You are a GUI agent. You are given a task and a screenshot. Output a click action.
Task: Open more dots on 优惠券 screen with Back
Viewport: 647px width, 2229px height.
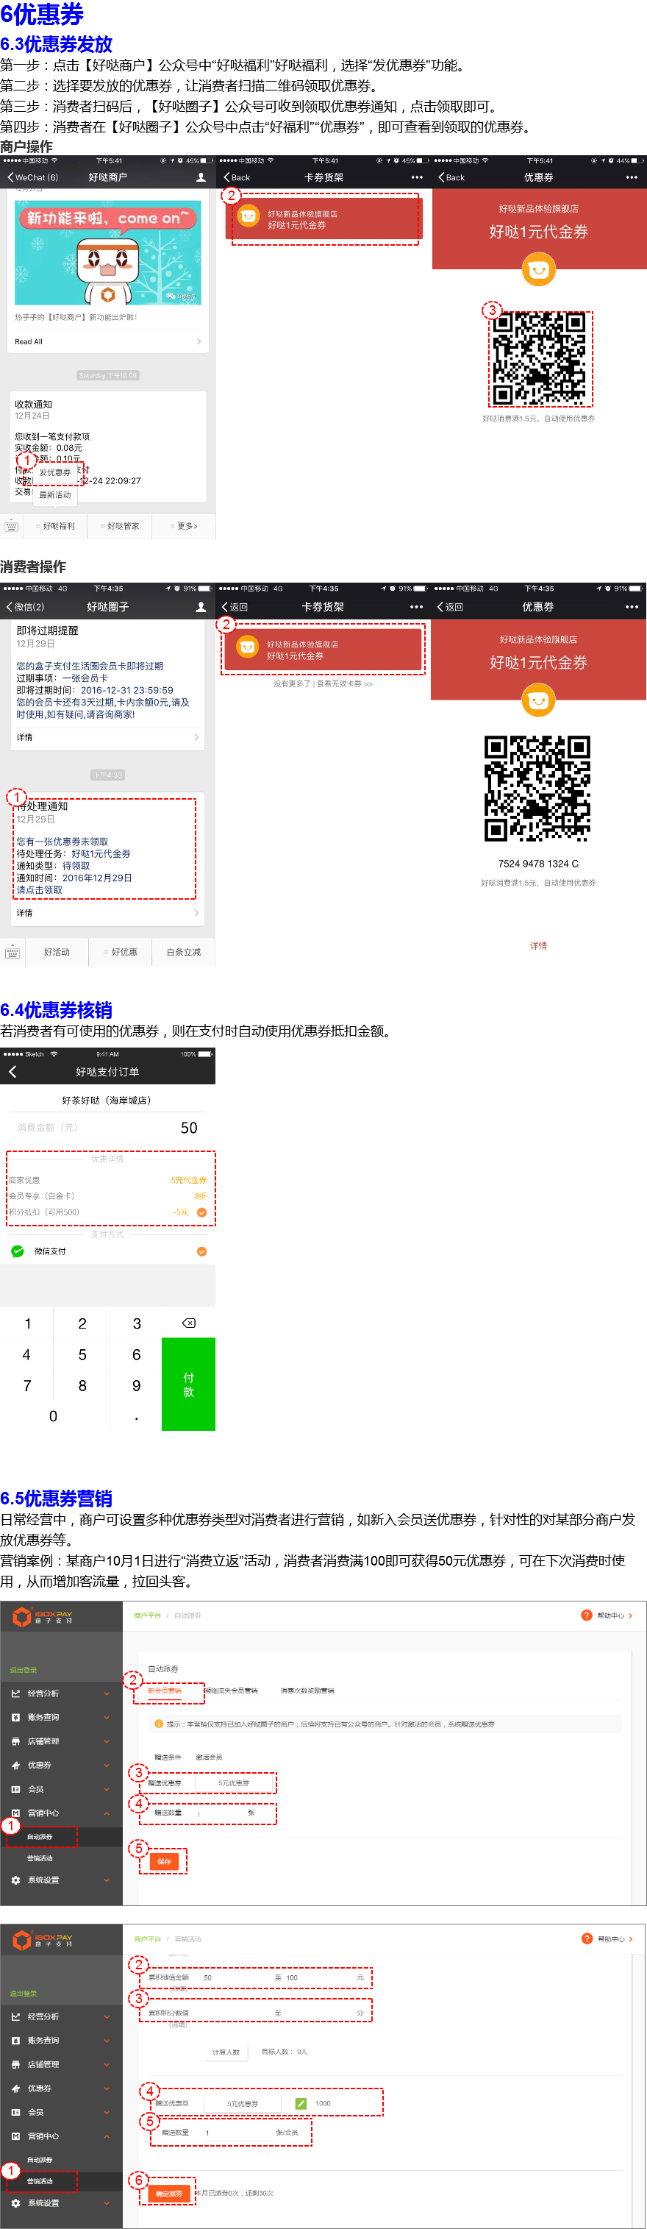[x=632, y=177]
